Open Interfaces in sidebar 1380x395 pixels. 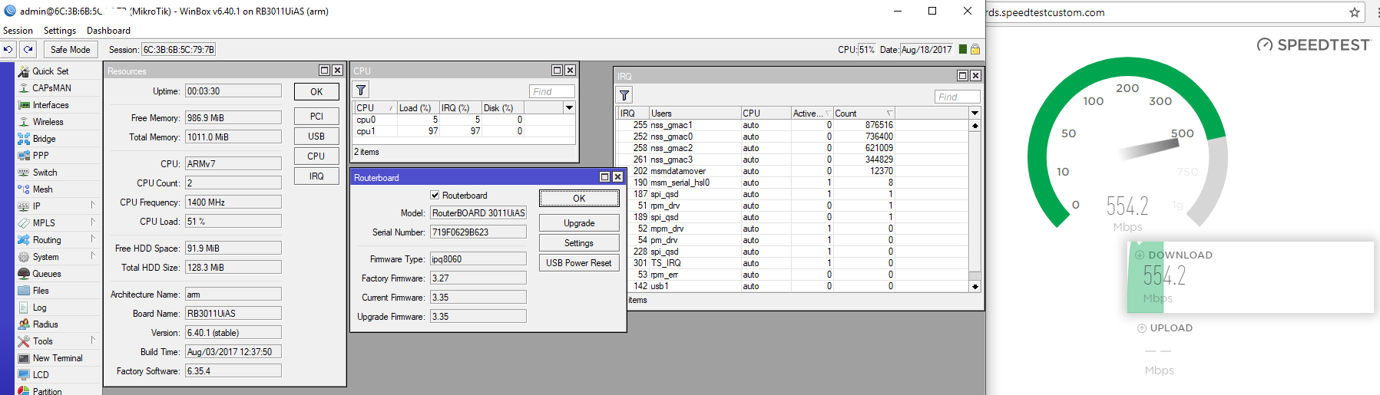pos(50,105)
